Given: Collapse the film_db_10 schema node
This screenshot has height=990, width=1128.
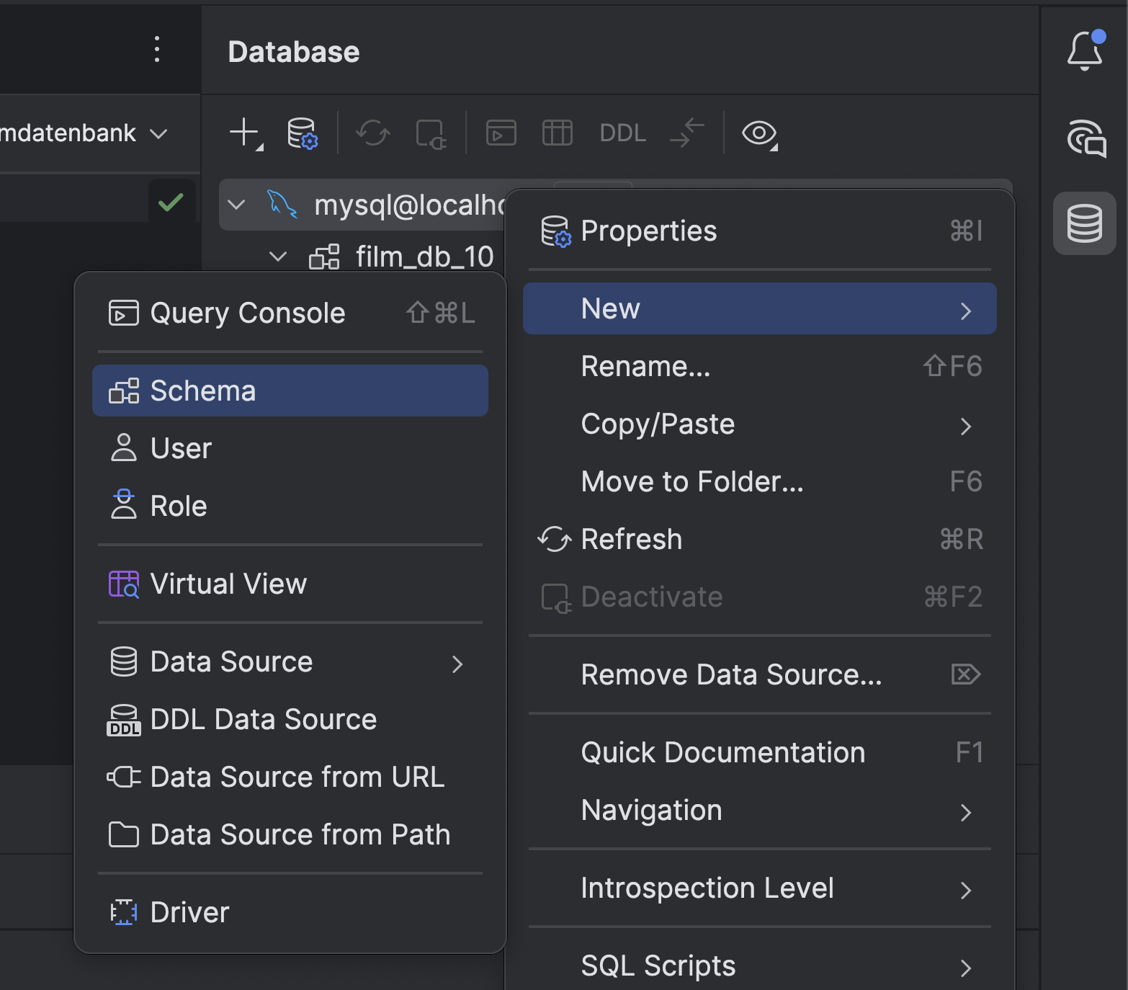Looking at the screenshot, I should (278, 256).
